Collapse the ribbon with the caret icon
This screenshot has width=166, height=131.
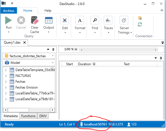(x=162, y=10)
